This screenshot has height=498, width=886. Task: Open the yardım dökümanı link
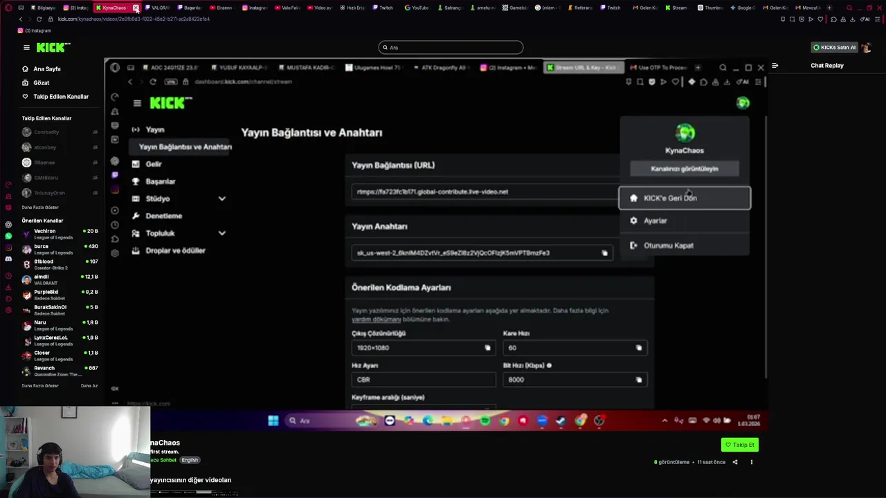[x=376, y=320]
